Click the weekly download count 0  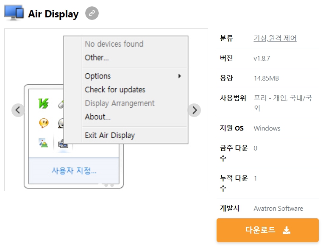[x=256, y=148]
